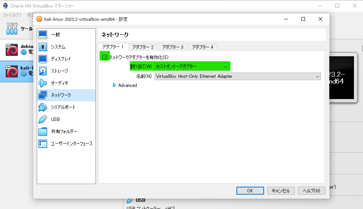Select the シリアルポート connector icon
The width and height of the screenshot is (363, 209).
[42, 107]
